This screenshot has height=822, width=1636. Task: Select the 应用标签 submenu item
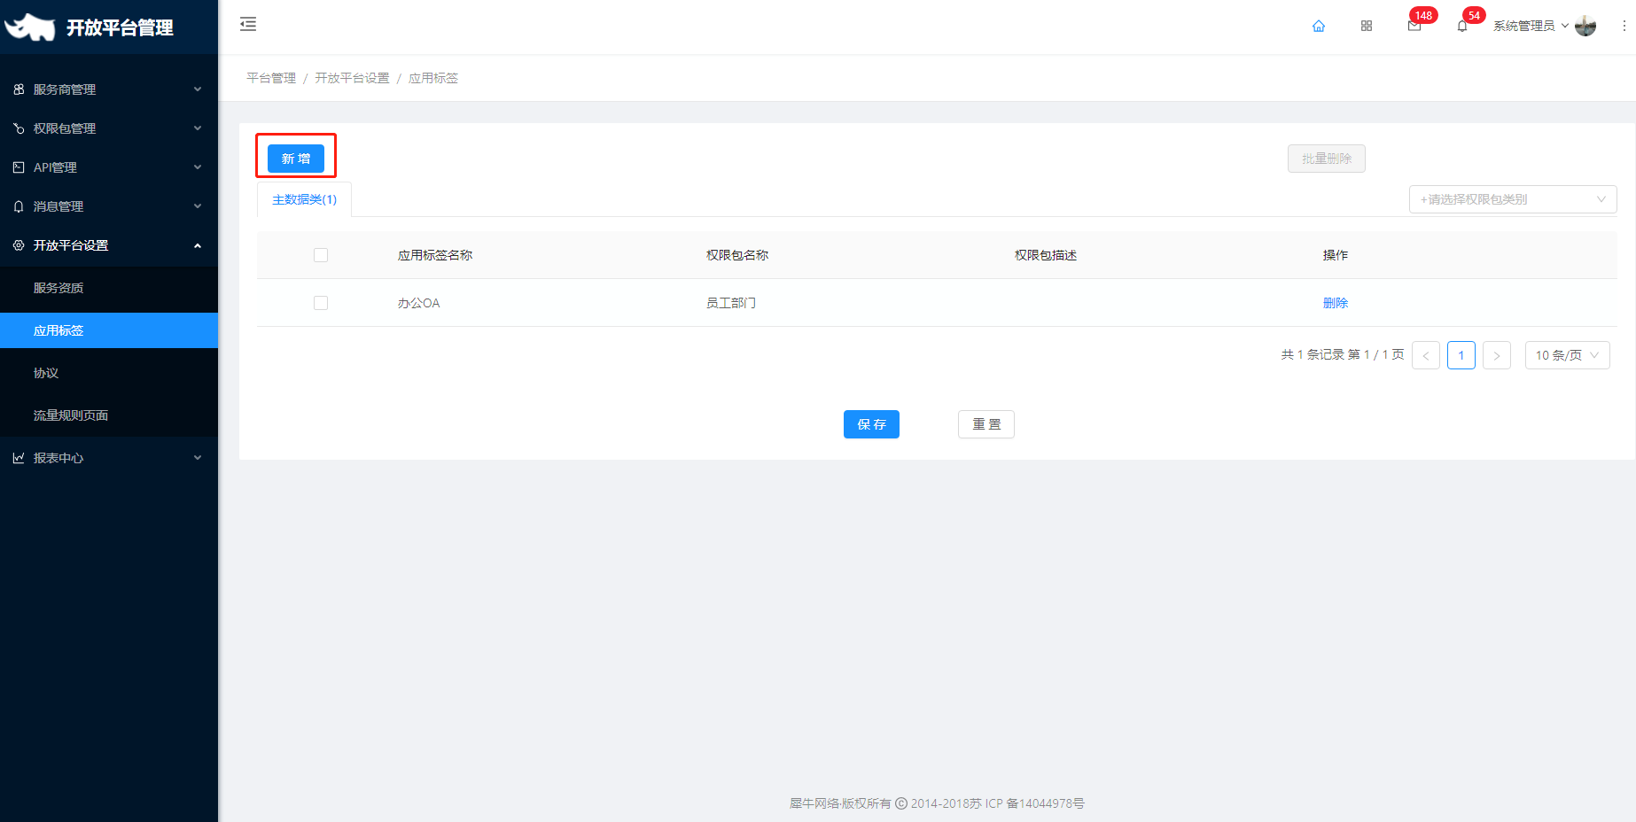coord(109,330)
